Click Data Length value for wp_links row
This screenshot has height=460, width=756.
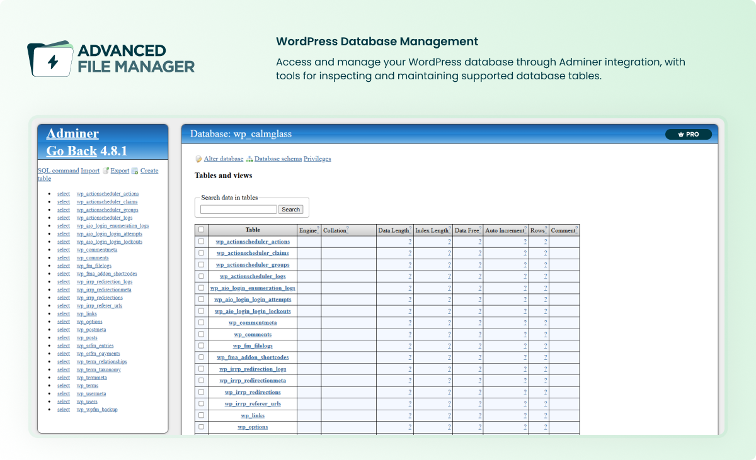(410, 415)
